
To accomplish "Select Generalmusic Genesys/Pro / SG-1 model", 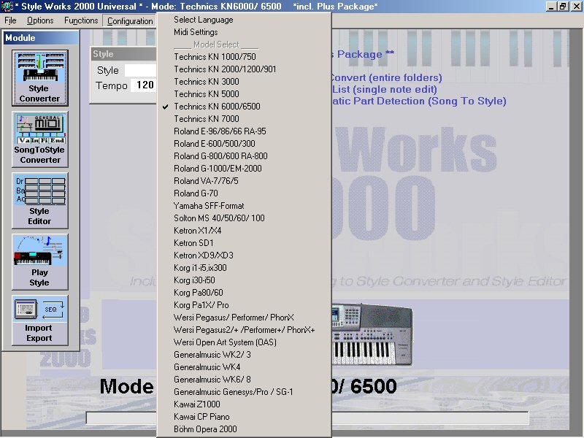I will [244, 392].
